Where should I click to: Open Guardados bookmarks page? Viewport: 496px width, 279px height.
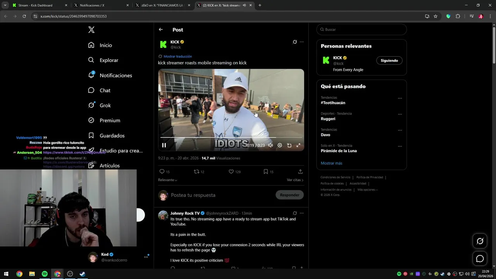106,136
